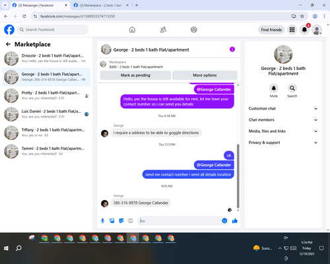Open a new browser tab
This screenshot has width=330, height=264.
tap(137, 5)
